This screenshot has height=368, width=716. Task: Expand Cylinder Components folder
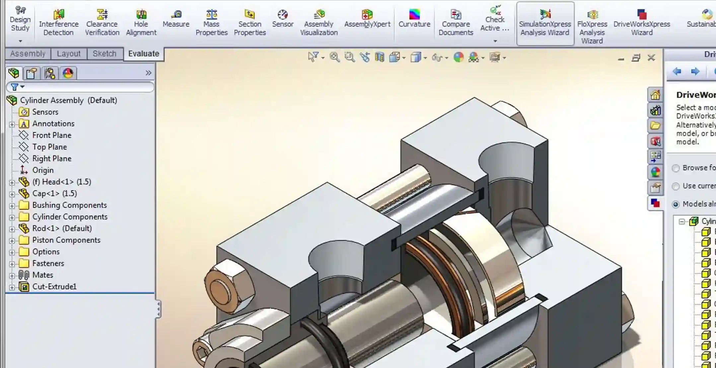[12, 217]
